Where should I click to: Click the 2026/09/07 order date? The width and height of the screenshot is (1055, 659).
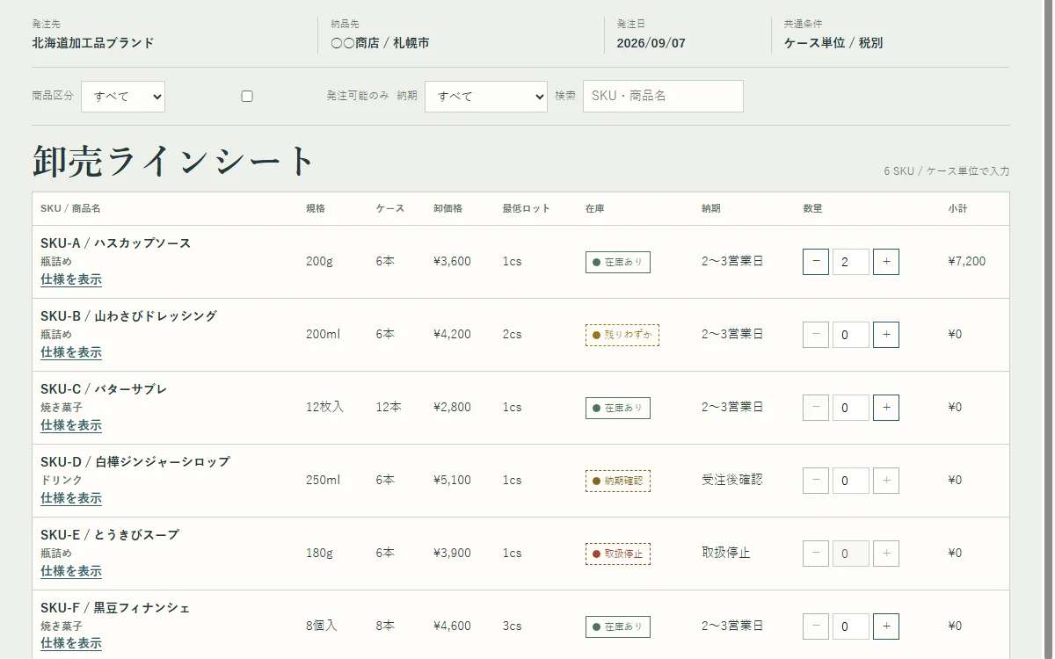pos(651,43)
